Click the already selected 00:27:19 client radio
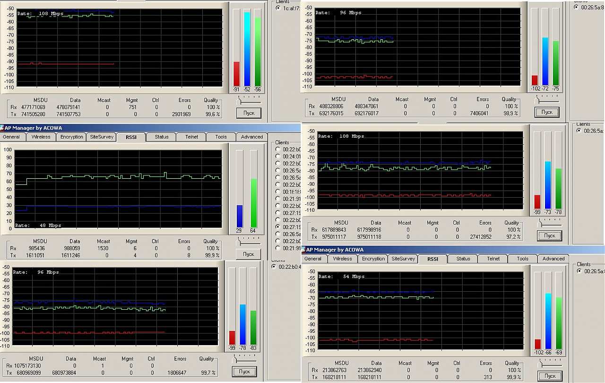The image size is (605, 383). pos(278,227)
